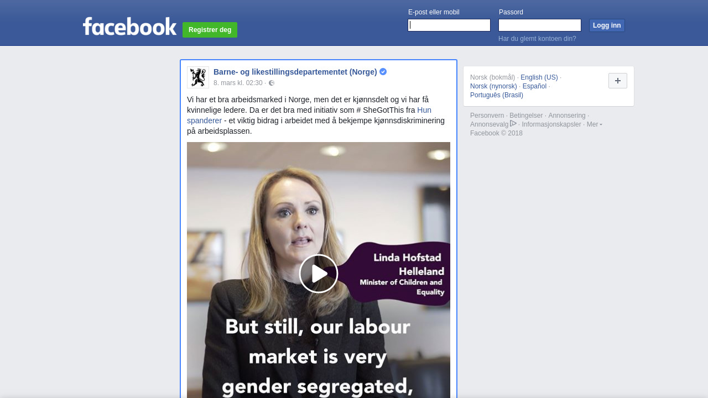Click the Facebook logo
Image resolution: width=708 pixels, height=398 pixels.
[x=129, y=27]
